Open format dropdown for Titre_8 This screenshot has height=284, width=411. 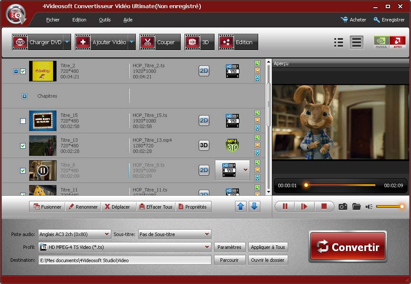tap(245, 170)
